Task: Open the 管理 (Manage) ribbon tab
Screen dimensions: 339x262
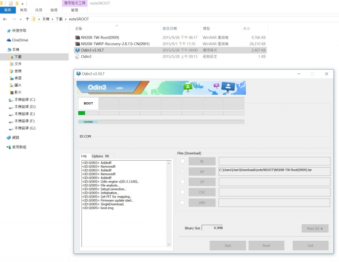Action: click(74, 10)
